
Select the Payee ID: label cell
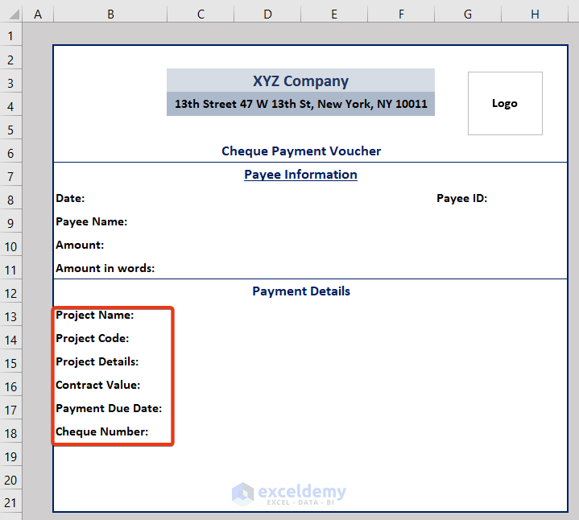click(468, 198)
